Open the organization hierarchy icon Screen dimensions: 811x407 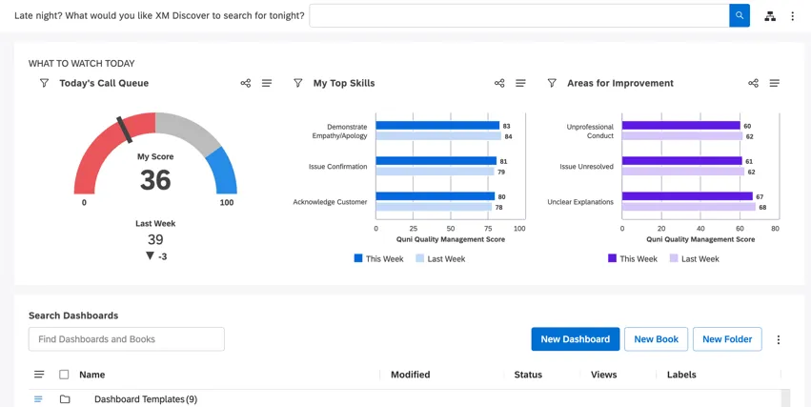point(770,16)
